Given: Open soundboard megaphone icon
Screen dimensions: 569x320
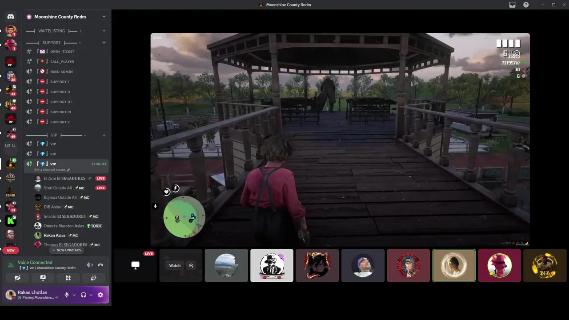Looking at the screenshot, I should click(x=93, y=278).
